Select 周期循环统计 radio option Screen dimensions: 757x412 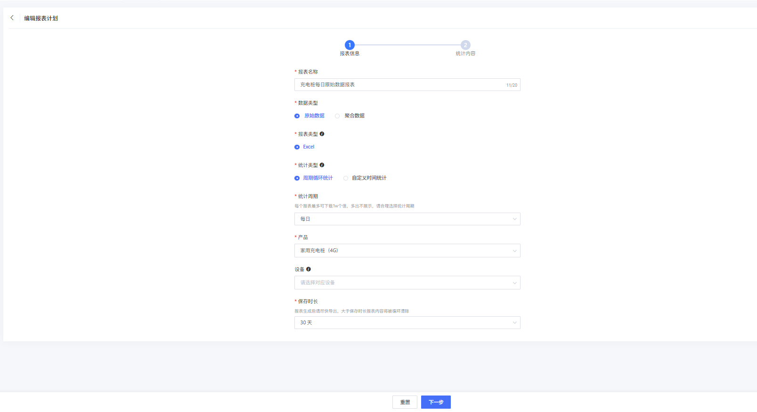pyautogui.click(x=297, y=178)
